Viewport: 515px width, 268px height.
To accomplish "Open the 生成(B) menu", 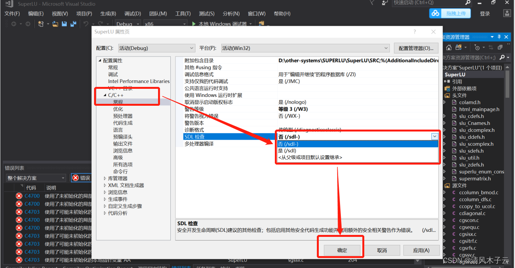I will 108,13.
